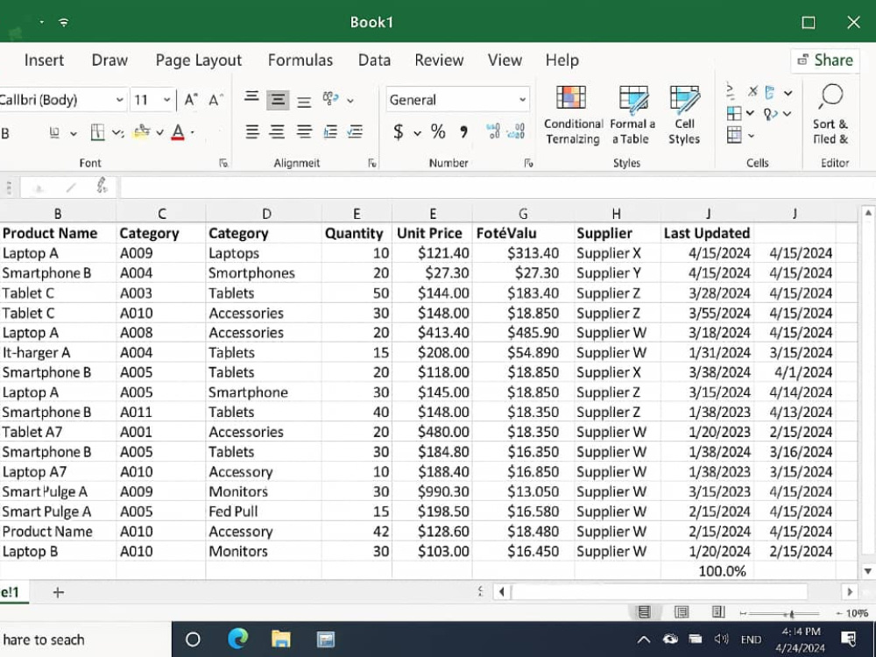The image size is (876, 657).
Task: Open the Formulas ribbon tab
Action: pyautogui.click(x=300, y=60)
